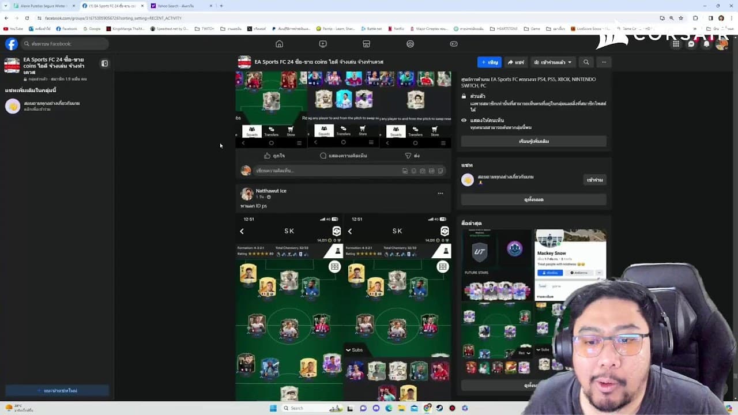Click the browser address bar URL
This screenshot has width=738, height=415.
click(113, 18)
